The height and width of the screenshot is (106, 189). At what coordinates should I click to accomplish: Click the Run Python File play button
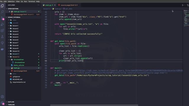(x=183, y=5)
